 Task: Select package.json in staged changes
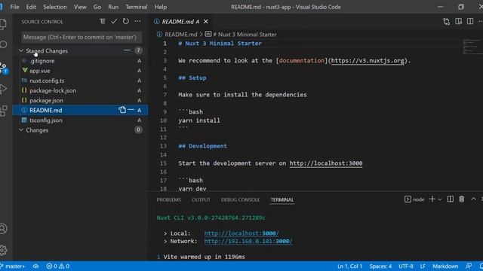[x=81, y=100]
